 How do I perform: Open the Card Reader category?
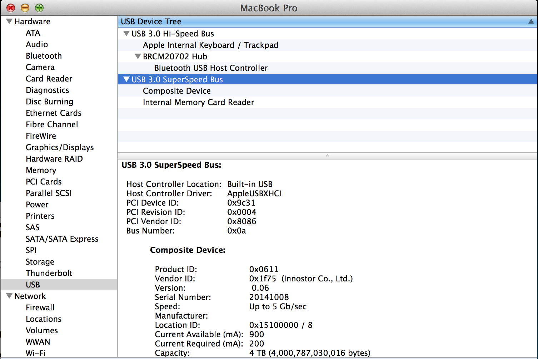[49, 79]
